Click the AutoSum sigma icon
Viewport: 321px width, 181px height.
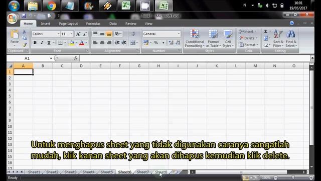[265, 31]
